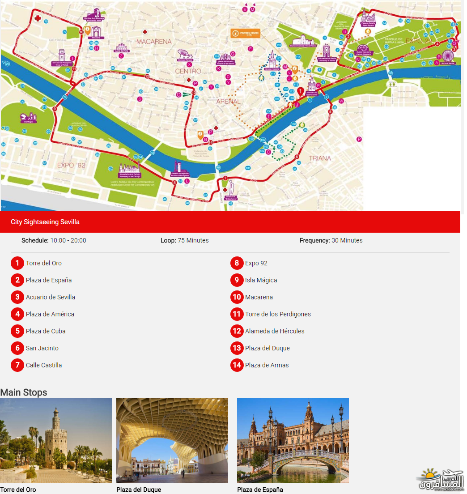Select the stop 11 badge for Torre de los Perdigones

[237, 314]
